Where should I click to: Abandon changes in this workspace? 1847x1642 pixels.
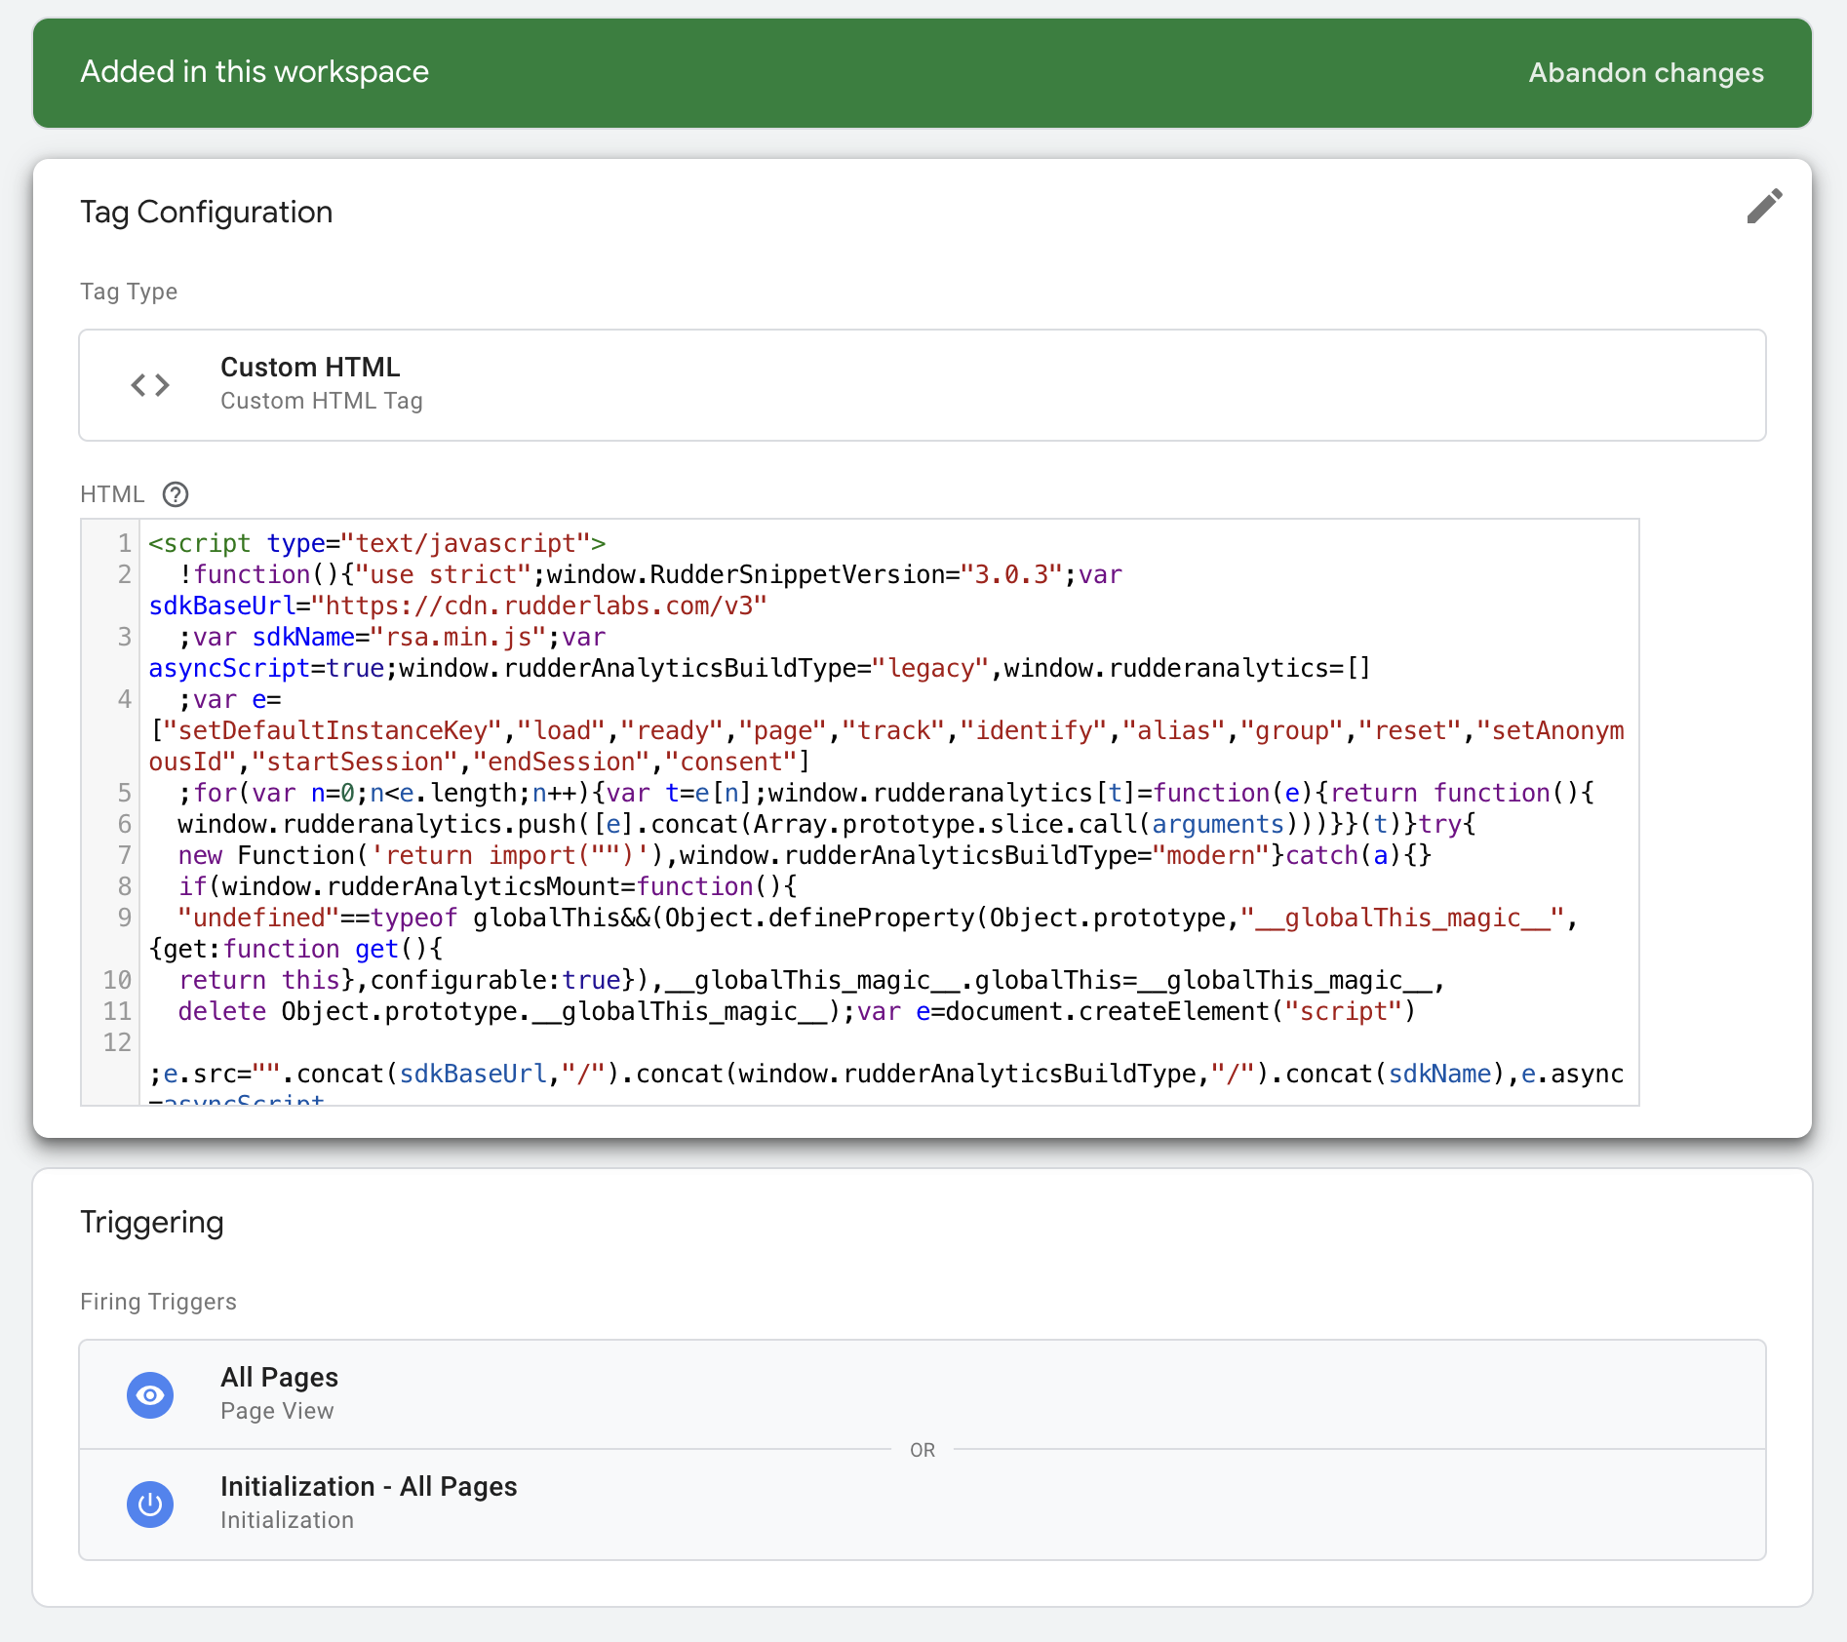point(1646,72)
